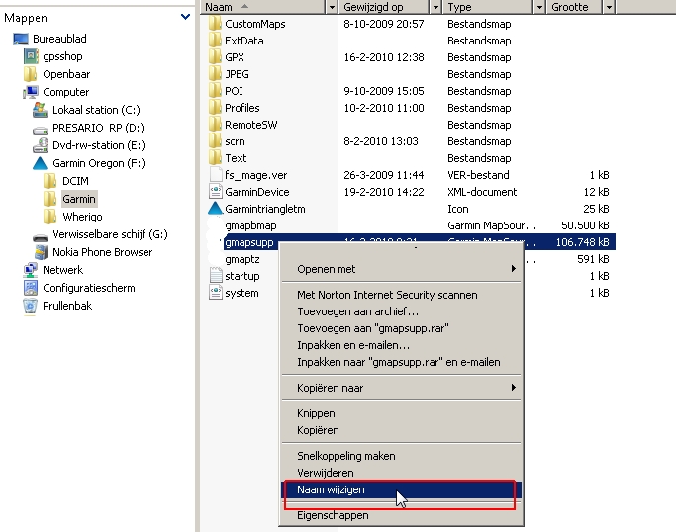Click the Profiles folder icon

coord(215,107)
